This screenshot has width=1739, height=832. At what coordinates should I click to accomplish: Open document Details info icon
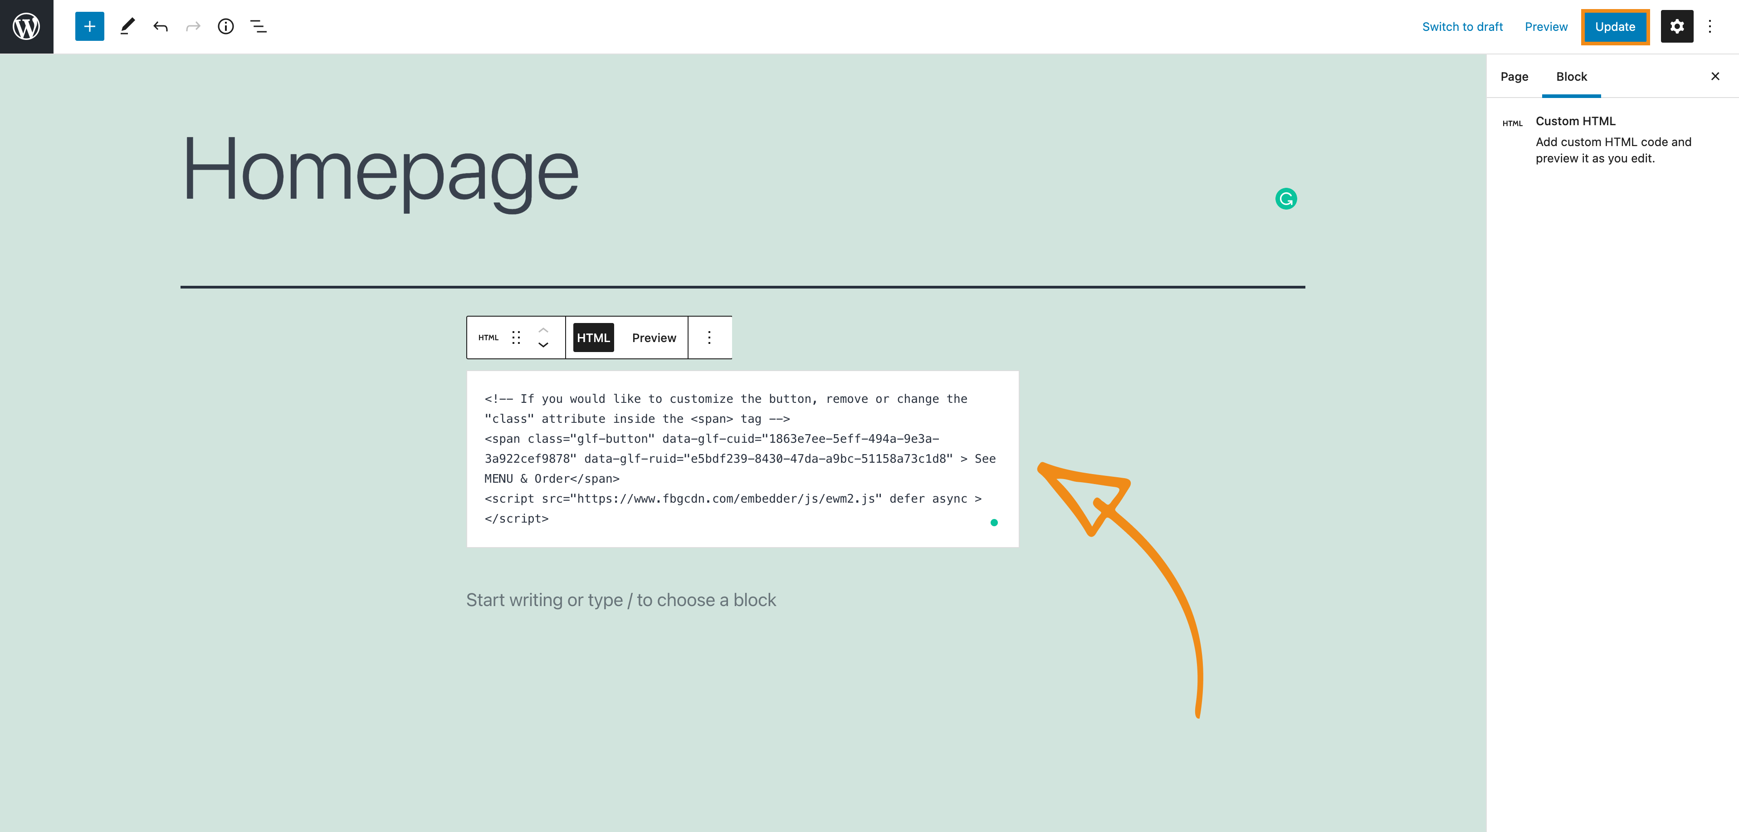225,26
